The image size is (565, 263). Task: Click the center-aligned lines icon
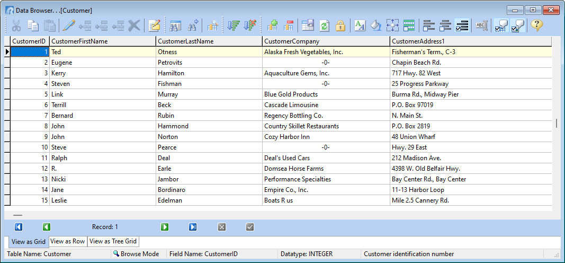pyautogui.click(x=446, y=25)
